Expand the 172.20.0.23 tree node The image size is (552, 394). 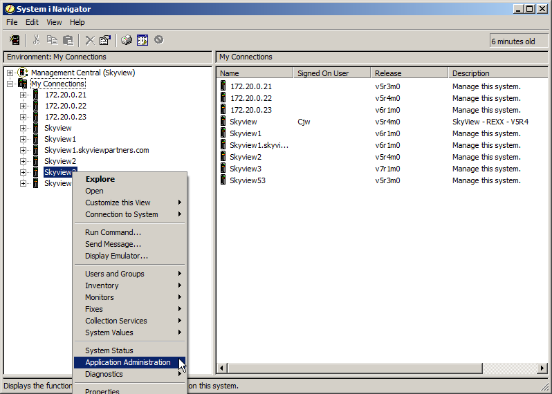23,117
